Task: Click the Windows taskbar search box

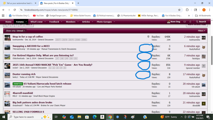Action: point(30,117)
